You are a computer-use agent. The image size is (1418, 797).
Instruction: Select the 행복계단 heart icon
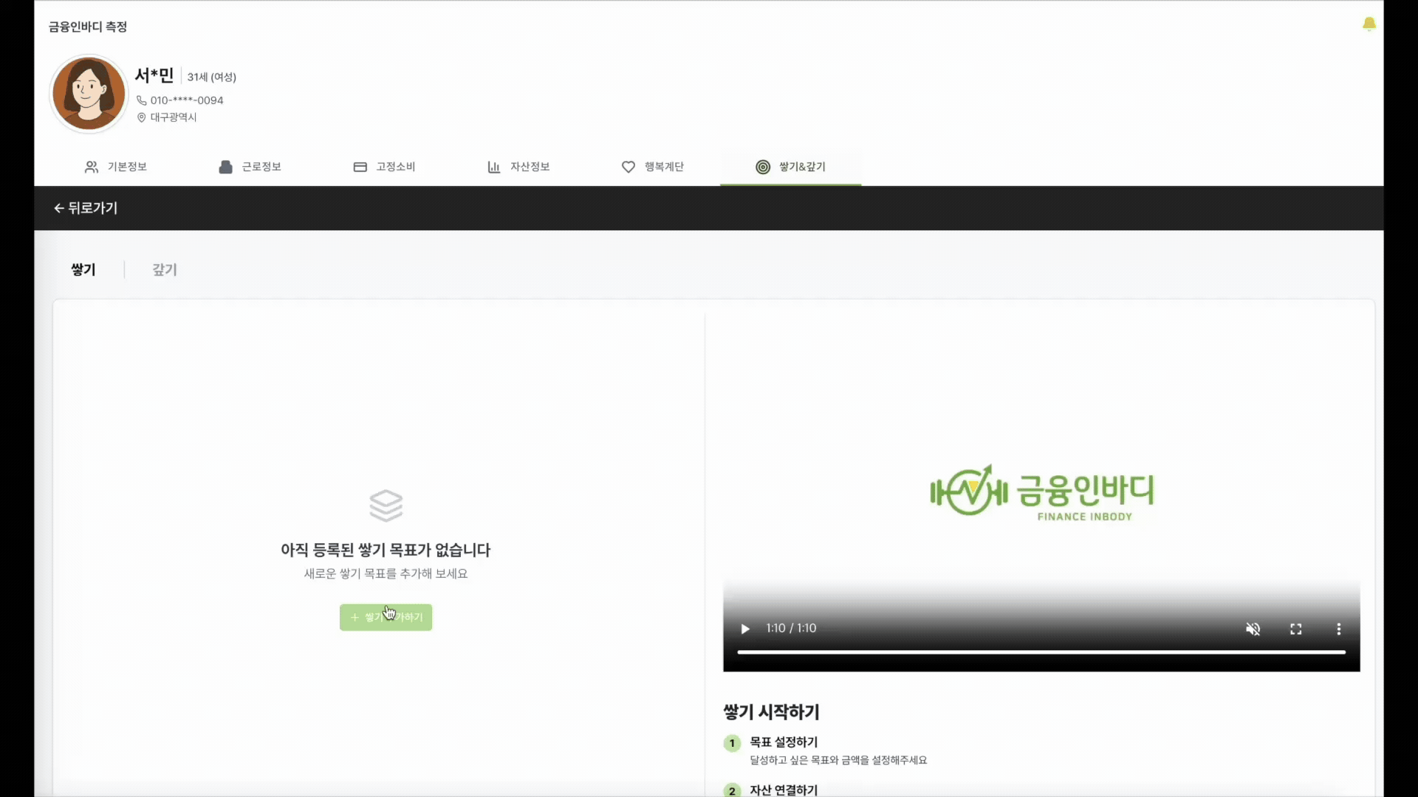click(627, 167)
